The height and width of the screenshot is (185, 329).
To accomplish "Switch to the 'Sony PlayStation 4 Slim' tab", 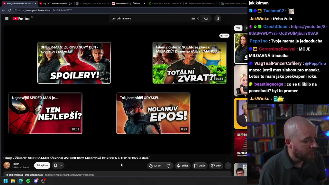I will 233,4.
